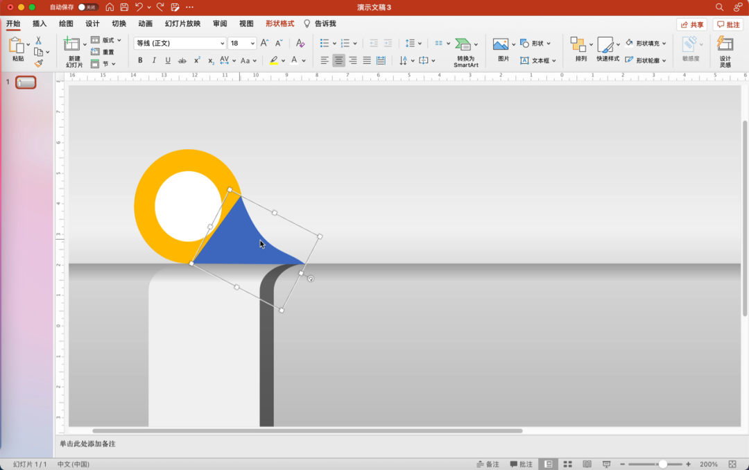The image size is (749, 470).
Task: Apply superscript formatting
Action: coord(197,60)
